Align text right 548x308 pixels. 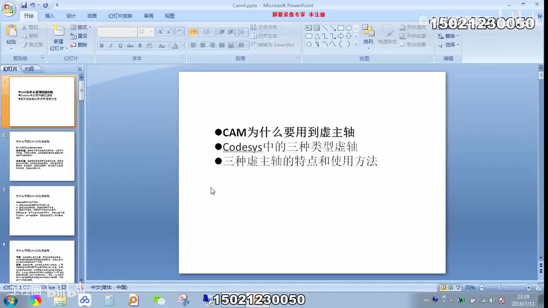(212, 45)
